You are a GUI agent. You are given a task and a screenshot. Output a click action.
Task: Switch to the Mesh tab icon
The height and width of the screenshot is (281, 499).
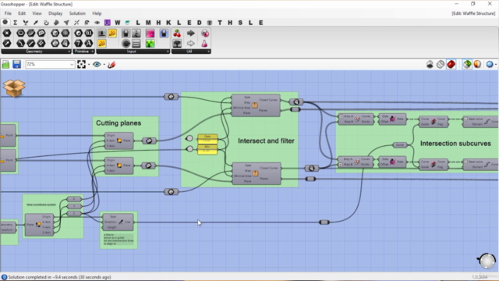[x=66, y=23]
